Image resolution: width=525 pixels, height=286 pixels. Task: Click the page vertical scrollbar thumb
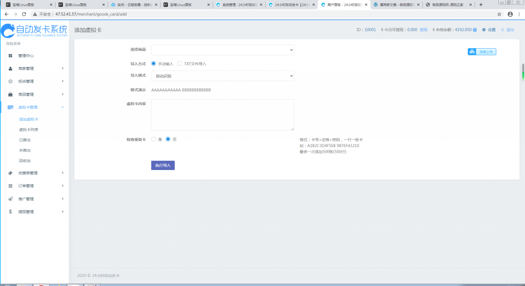523,71
